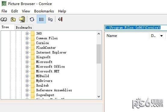Click the exit arrow toolbar icon
Screen dimensions: 167x112
click(x=60, y=19)
